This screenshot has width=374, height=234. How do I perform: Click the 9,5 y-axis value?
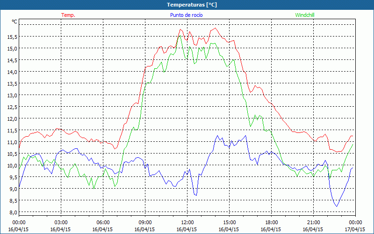(x=13, y=177)
